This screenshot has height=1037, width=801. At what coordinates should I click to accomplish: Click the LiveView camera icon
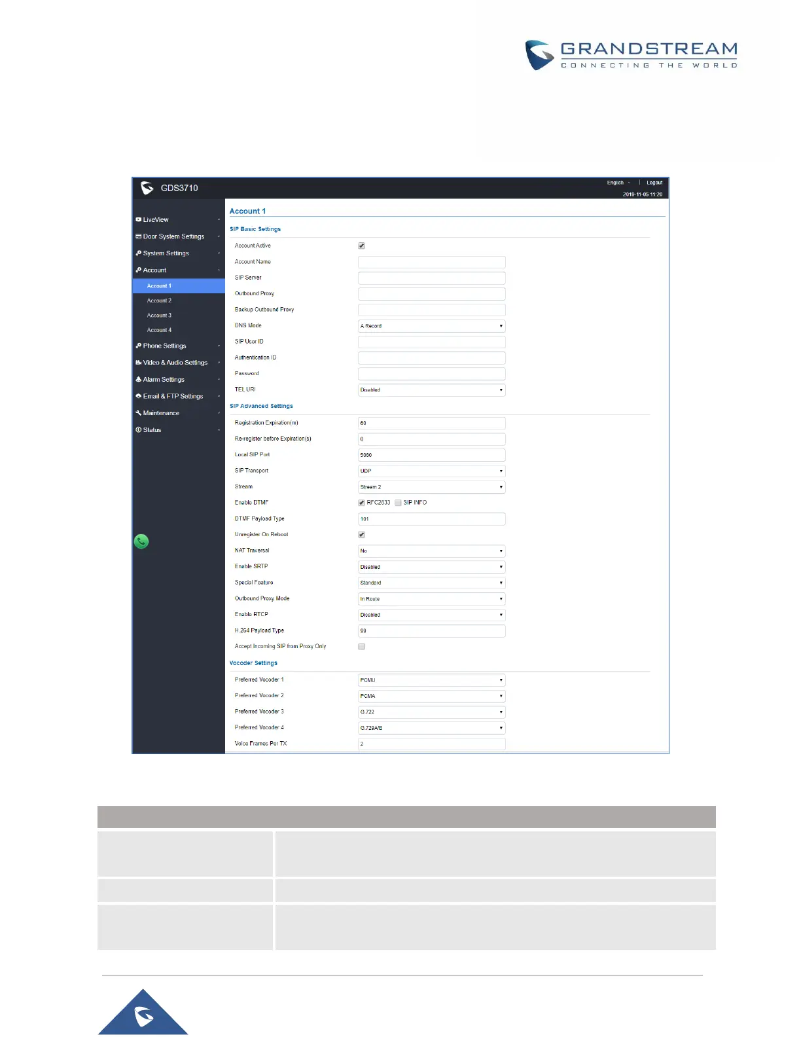click(138, 220)
